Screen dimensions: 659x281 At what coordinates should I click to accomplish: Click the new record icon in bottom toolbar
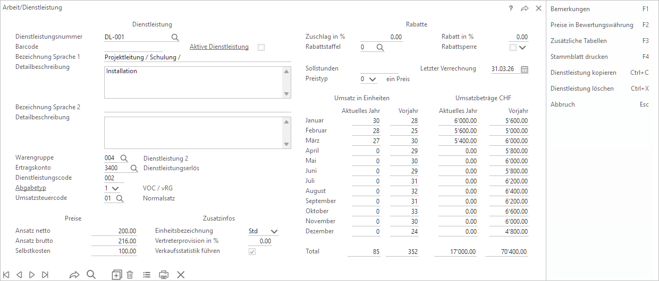click(x=116, y=275)
